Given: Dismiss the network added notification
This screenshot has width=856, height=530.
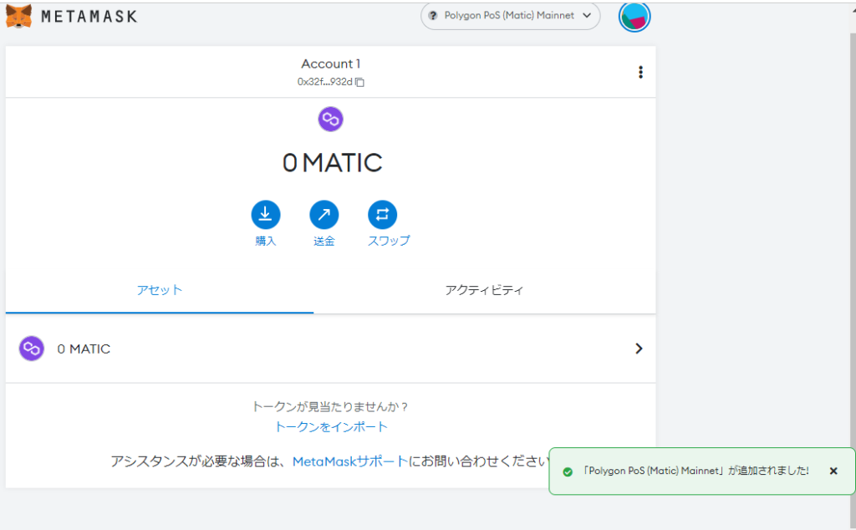Looking at the screenshot, I should tap(833, 471).
